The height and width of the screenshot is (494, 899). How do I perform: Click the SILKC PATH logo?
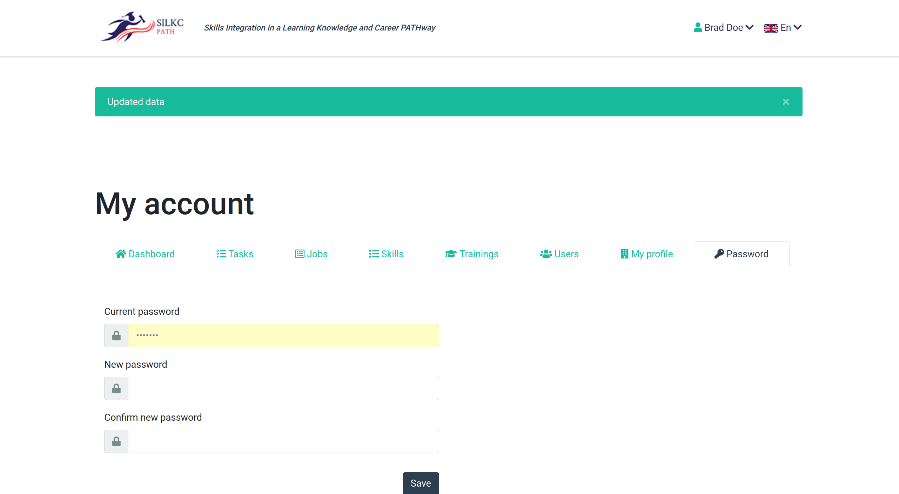tap(142, 27)
